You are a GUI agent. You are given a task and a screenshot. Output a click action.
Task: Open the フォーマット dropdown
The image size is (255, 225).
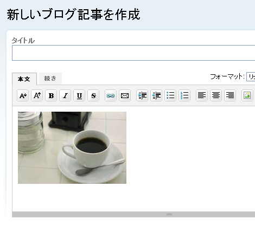(x=251, y=77)
